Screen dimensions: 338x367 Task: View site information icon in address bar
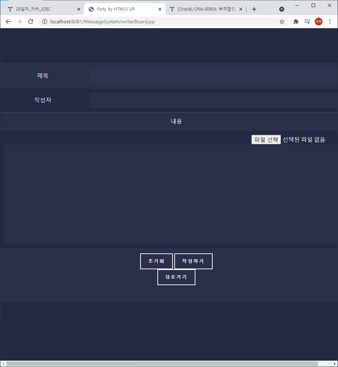point(45,22)
